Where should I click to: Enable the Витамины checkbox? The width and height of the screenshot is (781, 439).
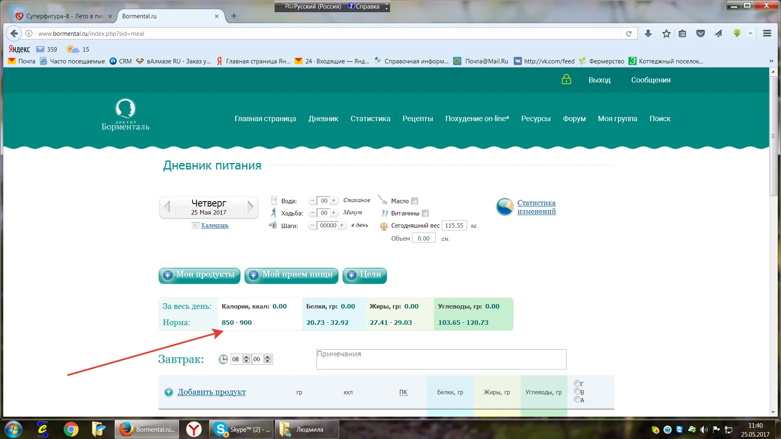pyautogui.click(x=425, y=213)
